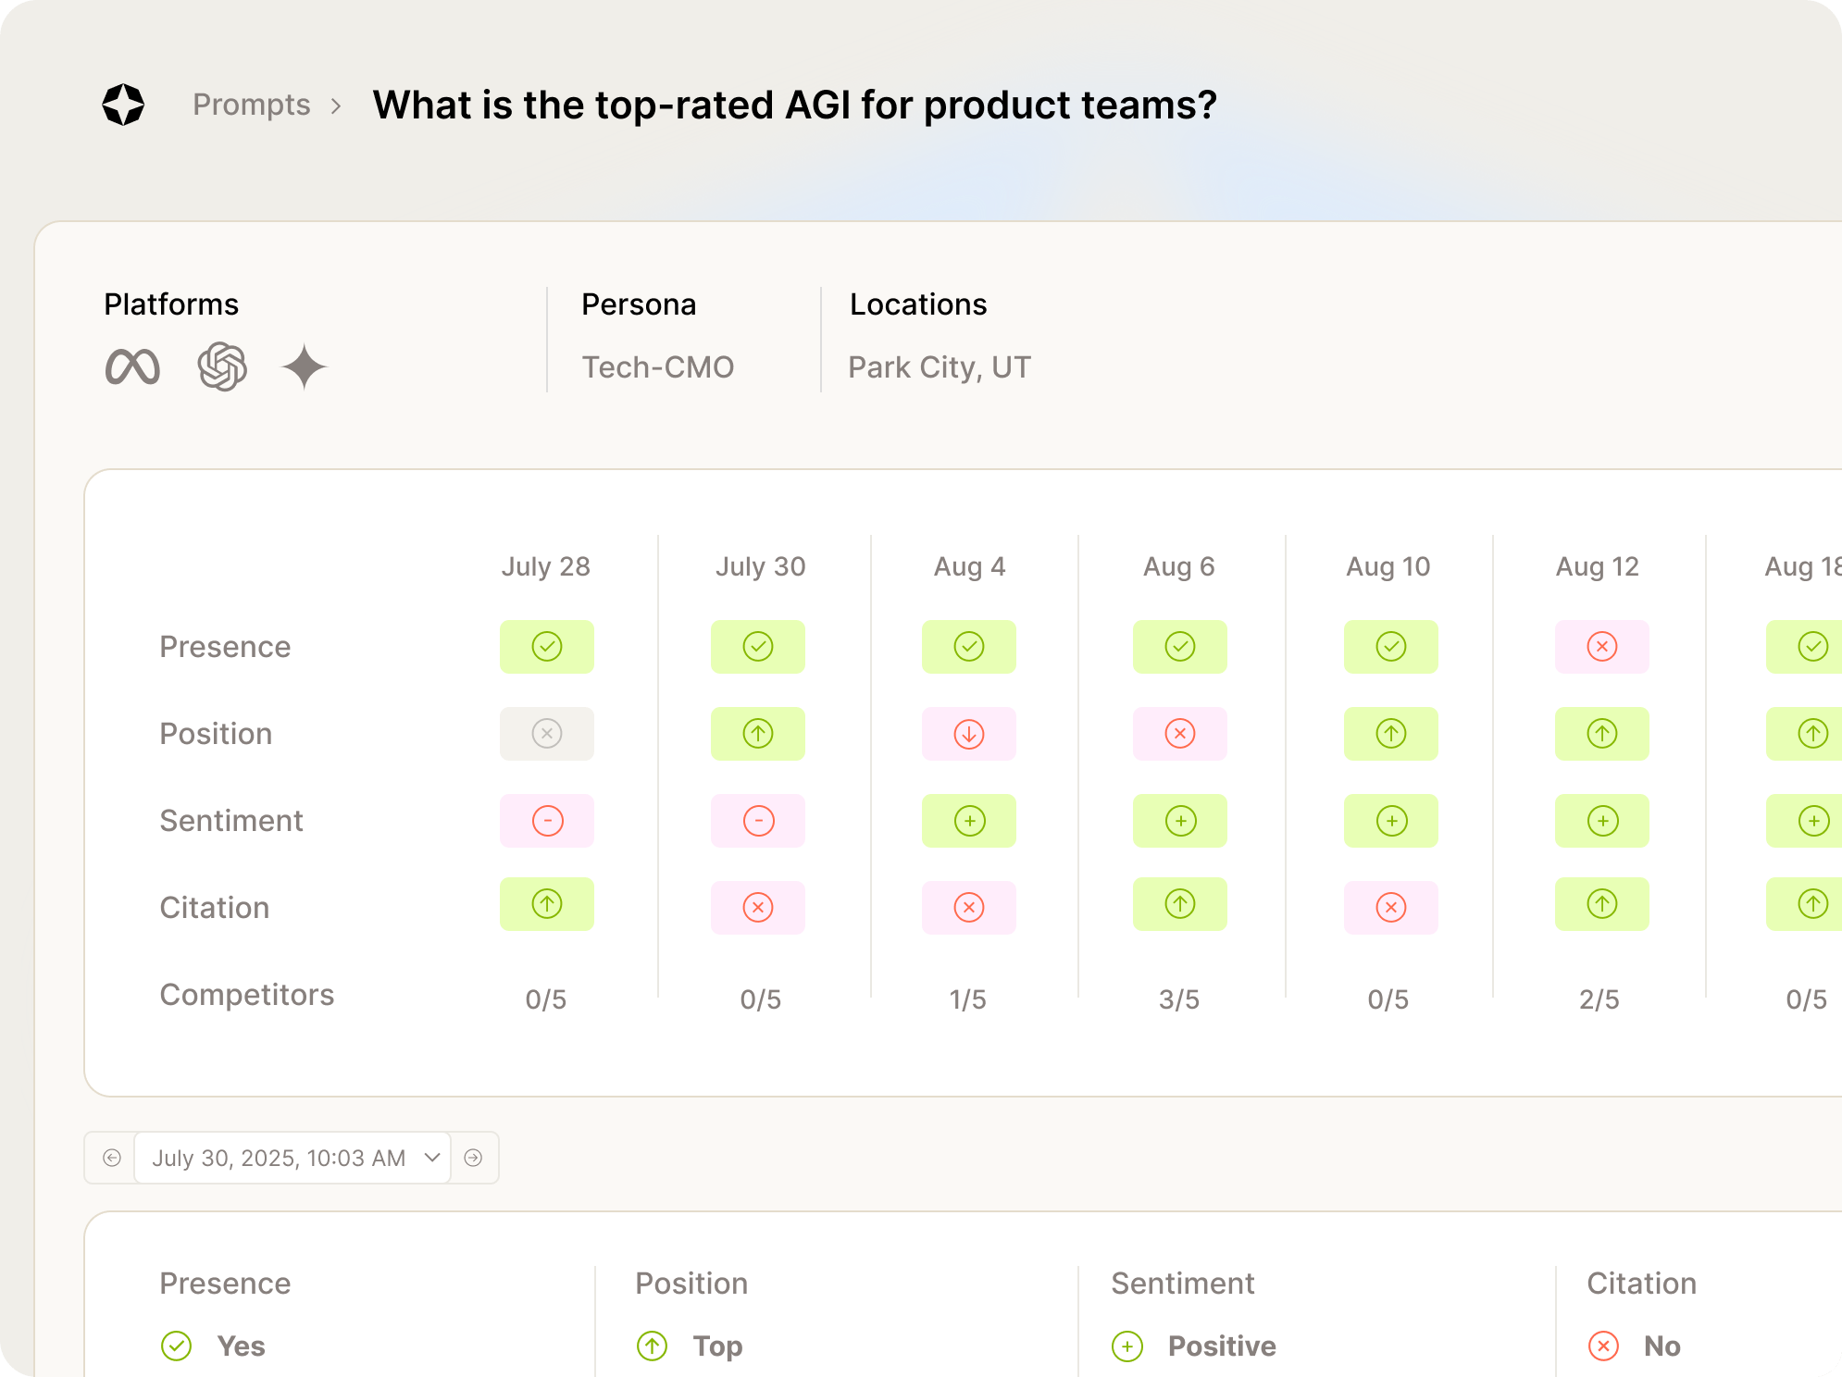Click Aug 6 competitors value 3/5

1179,999
